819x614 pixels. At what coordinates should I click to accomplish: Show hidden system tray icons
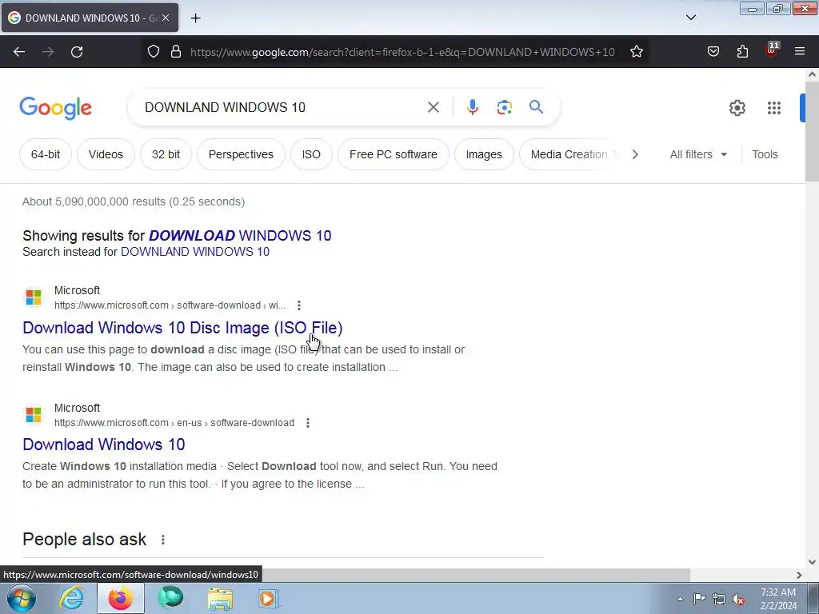click(x=680, y=599)
